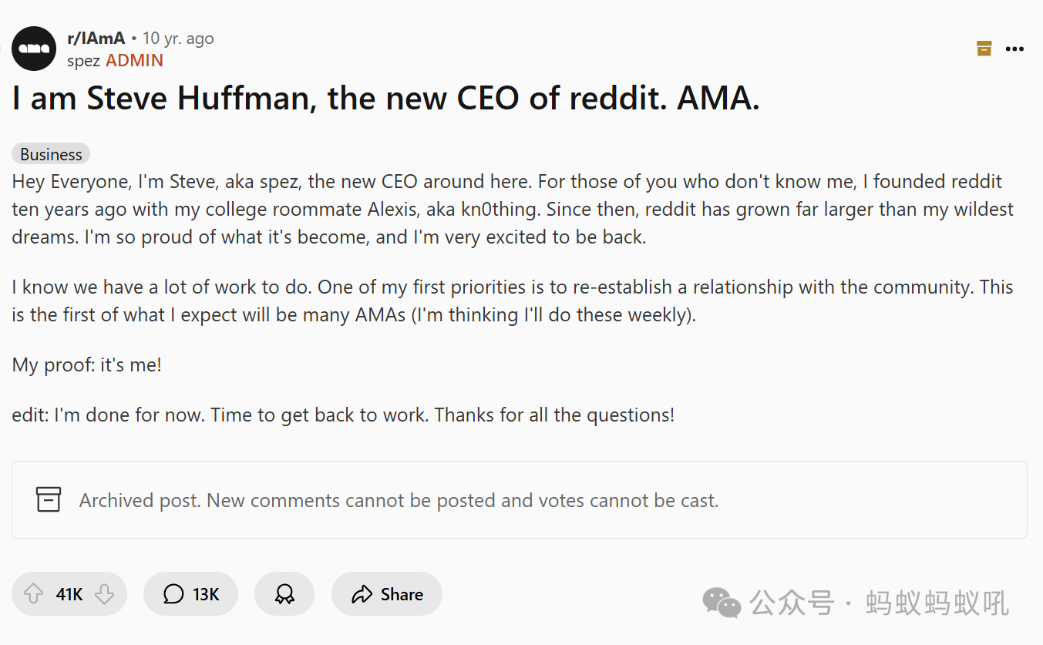Click the archive icon in the notice banner
Screen dimensions: 1043x645
click(x=49, y=499)
